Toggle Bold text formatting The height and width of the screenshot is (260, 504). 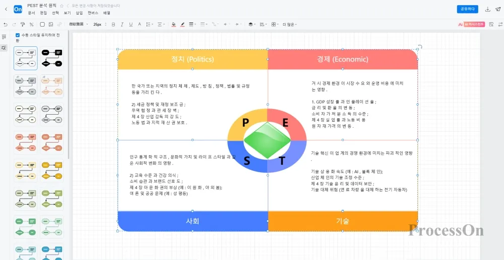click(x=113, y=24)
